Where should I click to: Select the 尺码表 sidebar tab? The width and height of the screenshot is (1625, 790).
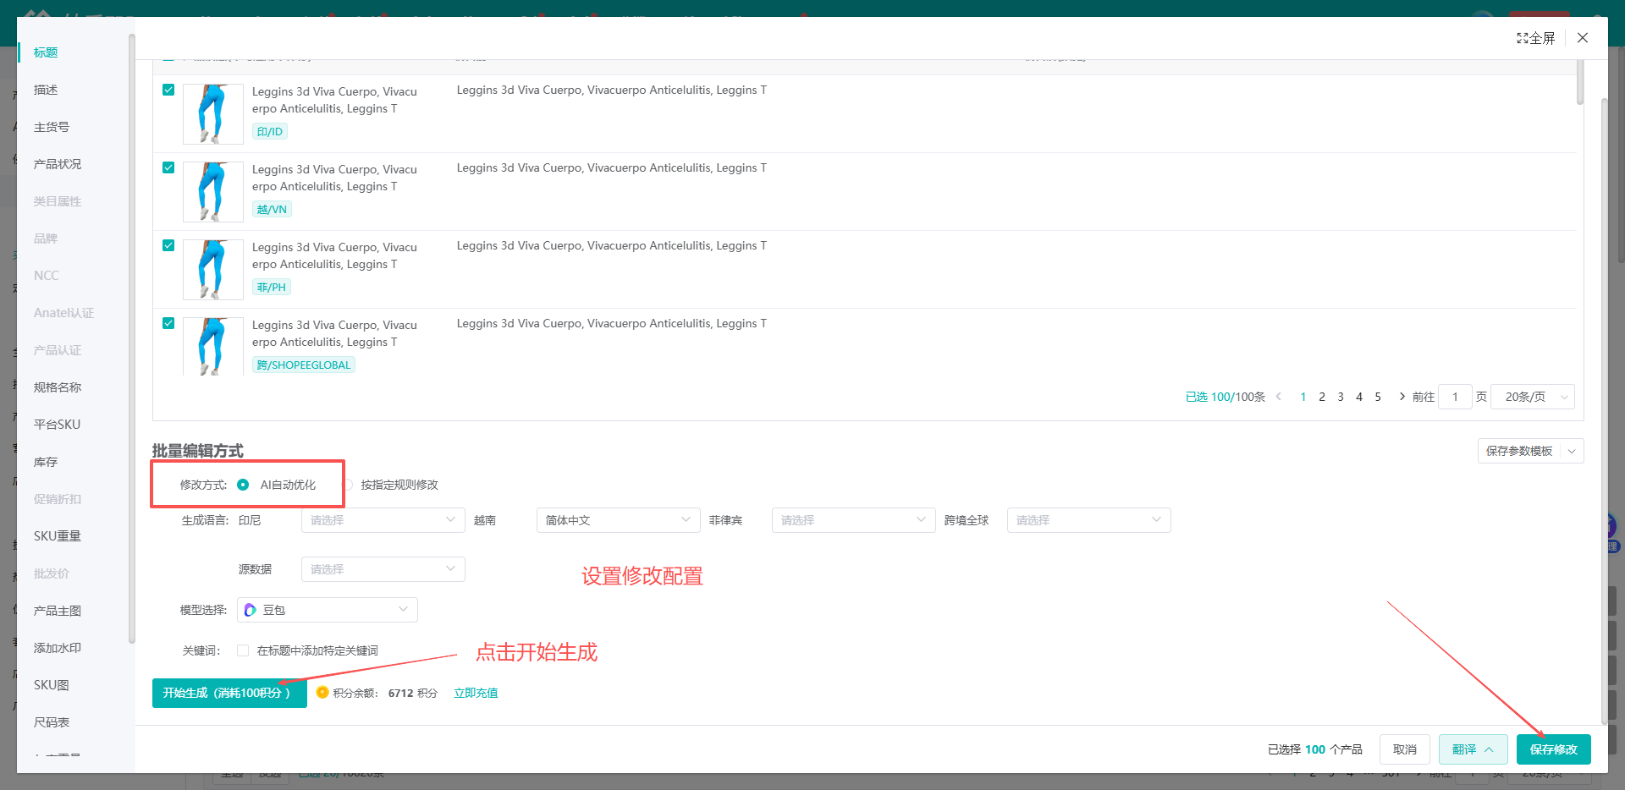(x=52, y=722)
